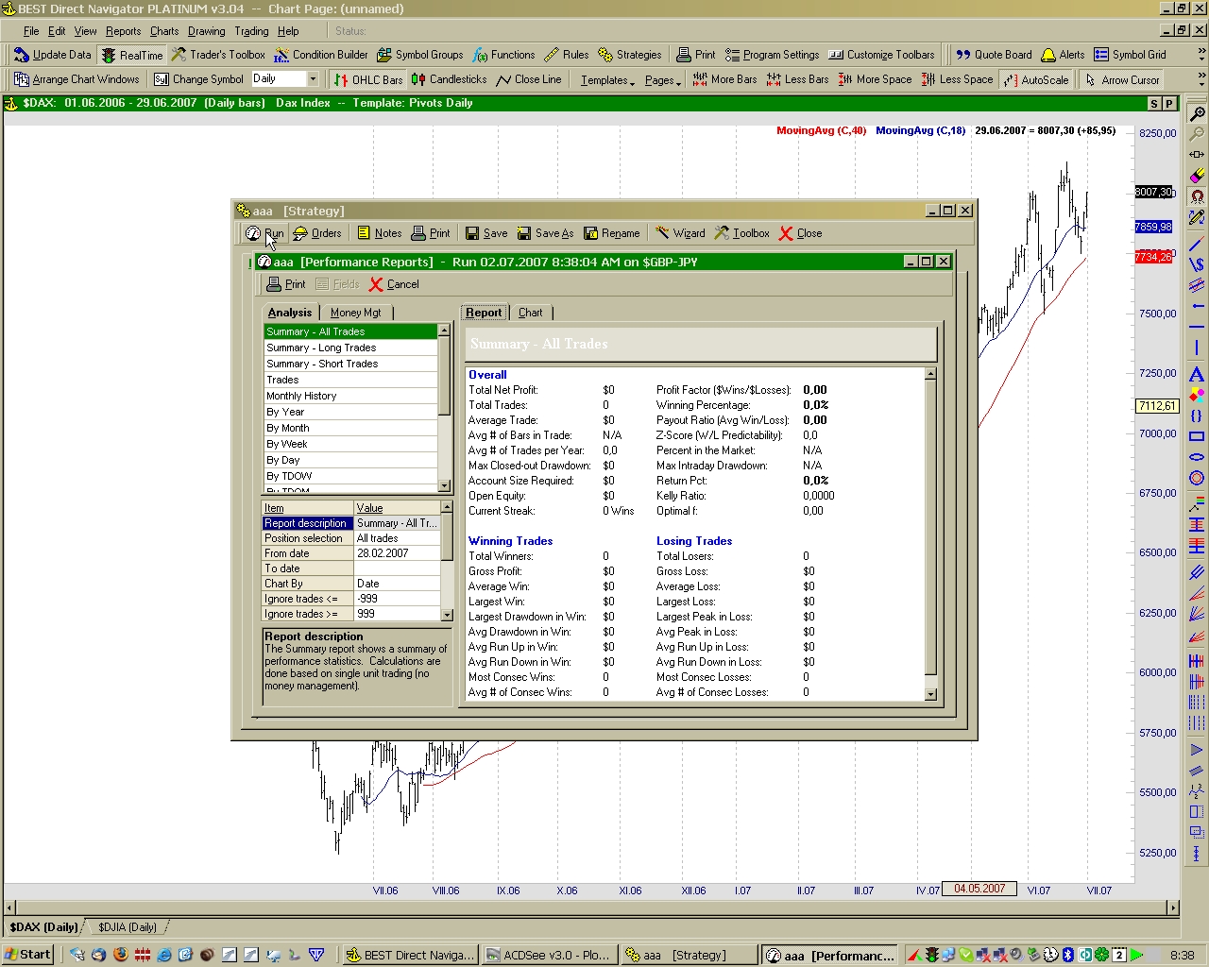Select Summary - Long Trades analysis
Image resolution: width=1209 pixels, height=967 pixels.
pyautogui.click(x=350, y=348)
